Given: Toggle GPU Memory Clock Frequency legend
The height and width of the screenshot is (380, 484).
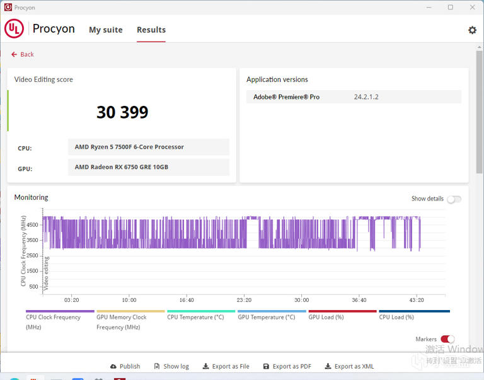Looking at the screenshot, I should [x=130, y=320].
